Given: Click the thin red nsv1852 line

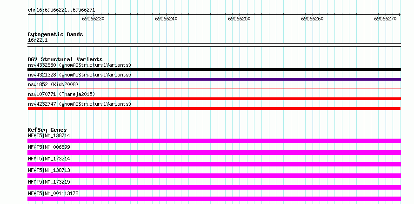Looking at the screenshot, I should [x=214, y=89].
